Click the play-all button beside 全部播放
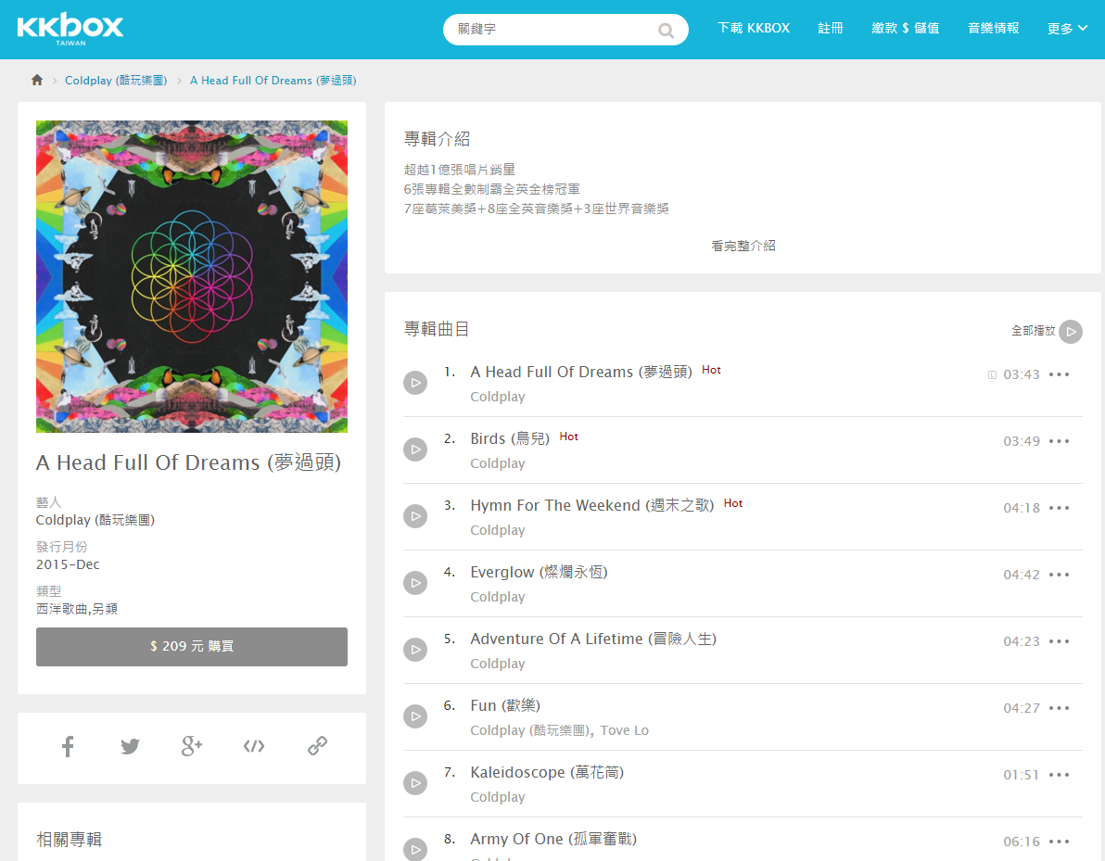The height and width of the screenshot is (861, 1105). [x=1071, y=331]
